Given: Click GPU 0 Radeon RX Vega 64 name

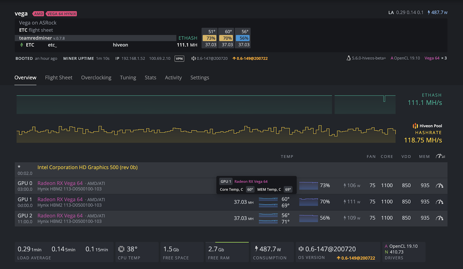Looking at the screenshot, I should (x=60, y=183).
